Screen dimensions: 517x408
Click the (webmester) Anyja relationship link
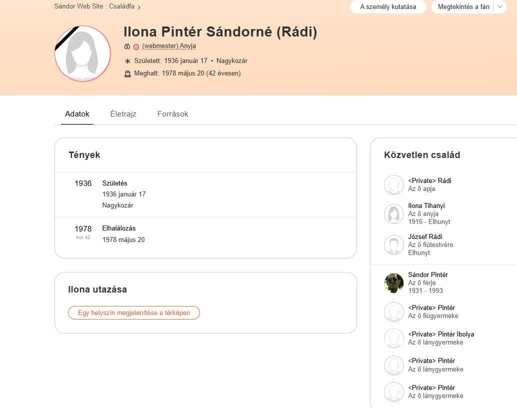pos(168,46)
